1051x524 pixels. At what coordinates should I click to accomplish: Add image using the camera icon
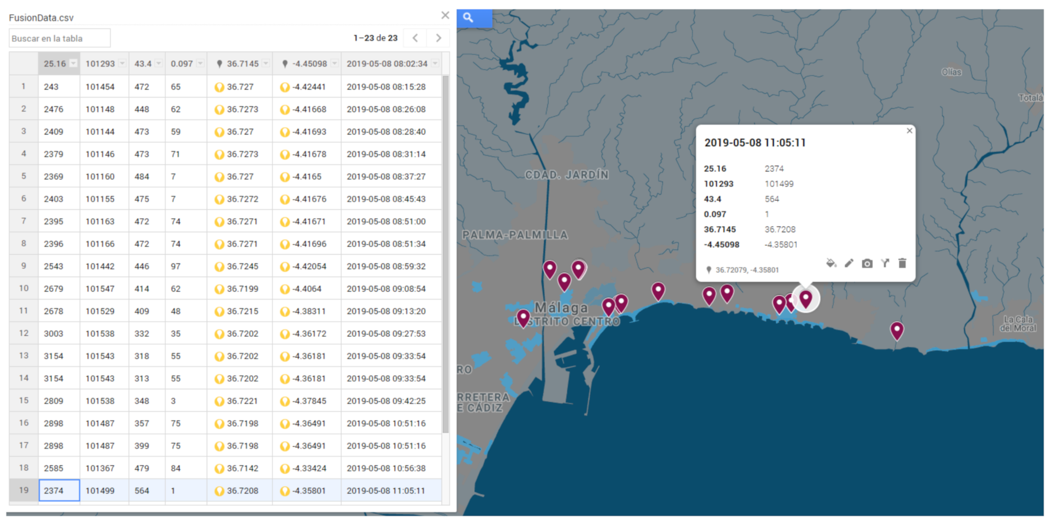click(867, 264)
